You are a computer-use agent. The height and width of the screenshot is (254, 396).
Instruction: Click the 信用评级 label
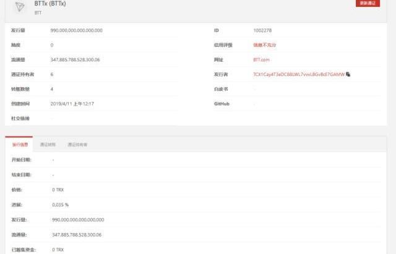tap(223, 45)
